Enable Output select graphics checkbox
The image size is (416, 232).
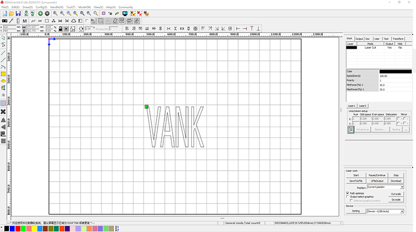[348, 197]
